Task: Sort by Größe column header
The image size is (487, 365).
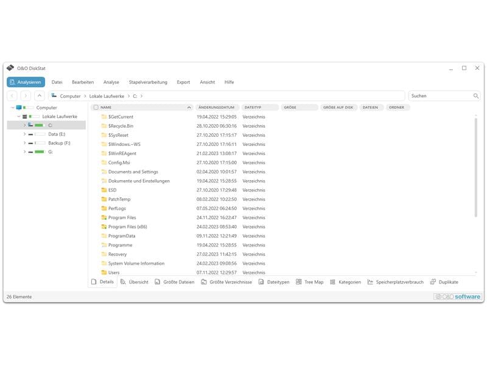Action: 300,108
